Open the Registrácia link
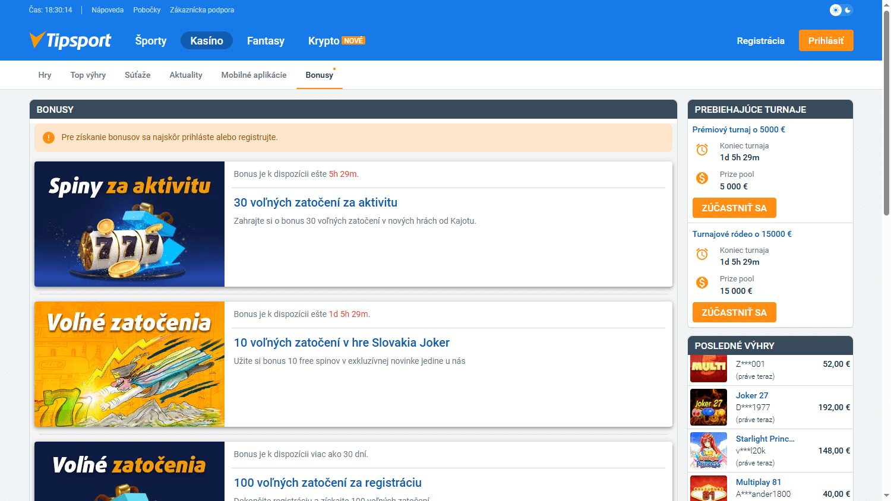891x501 pixels. (760, 40)
